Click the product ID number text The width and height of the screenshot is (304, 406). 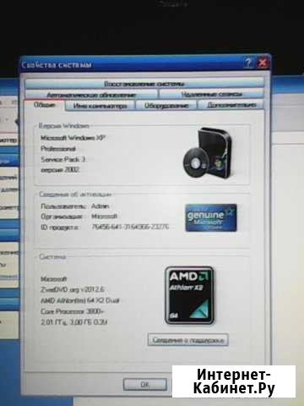pos(130,227)
